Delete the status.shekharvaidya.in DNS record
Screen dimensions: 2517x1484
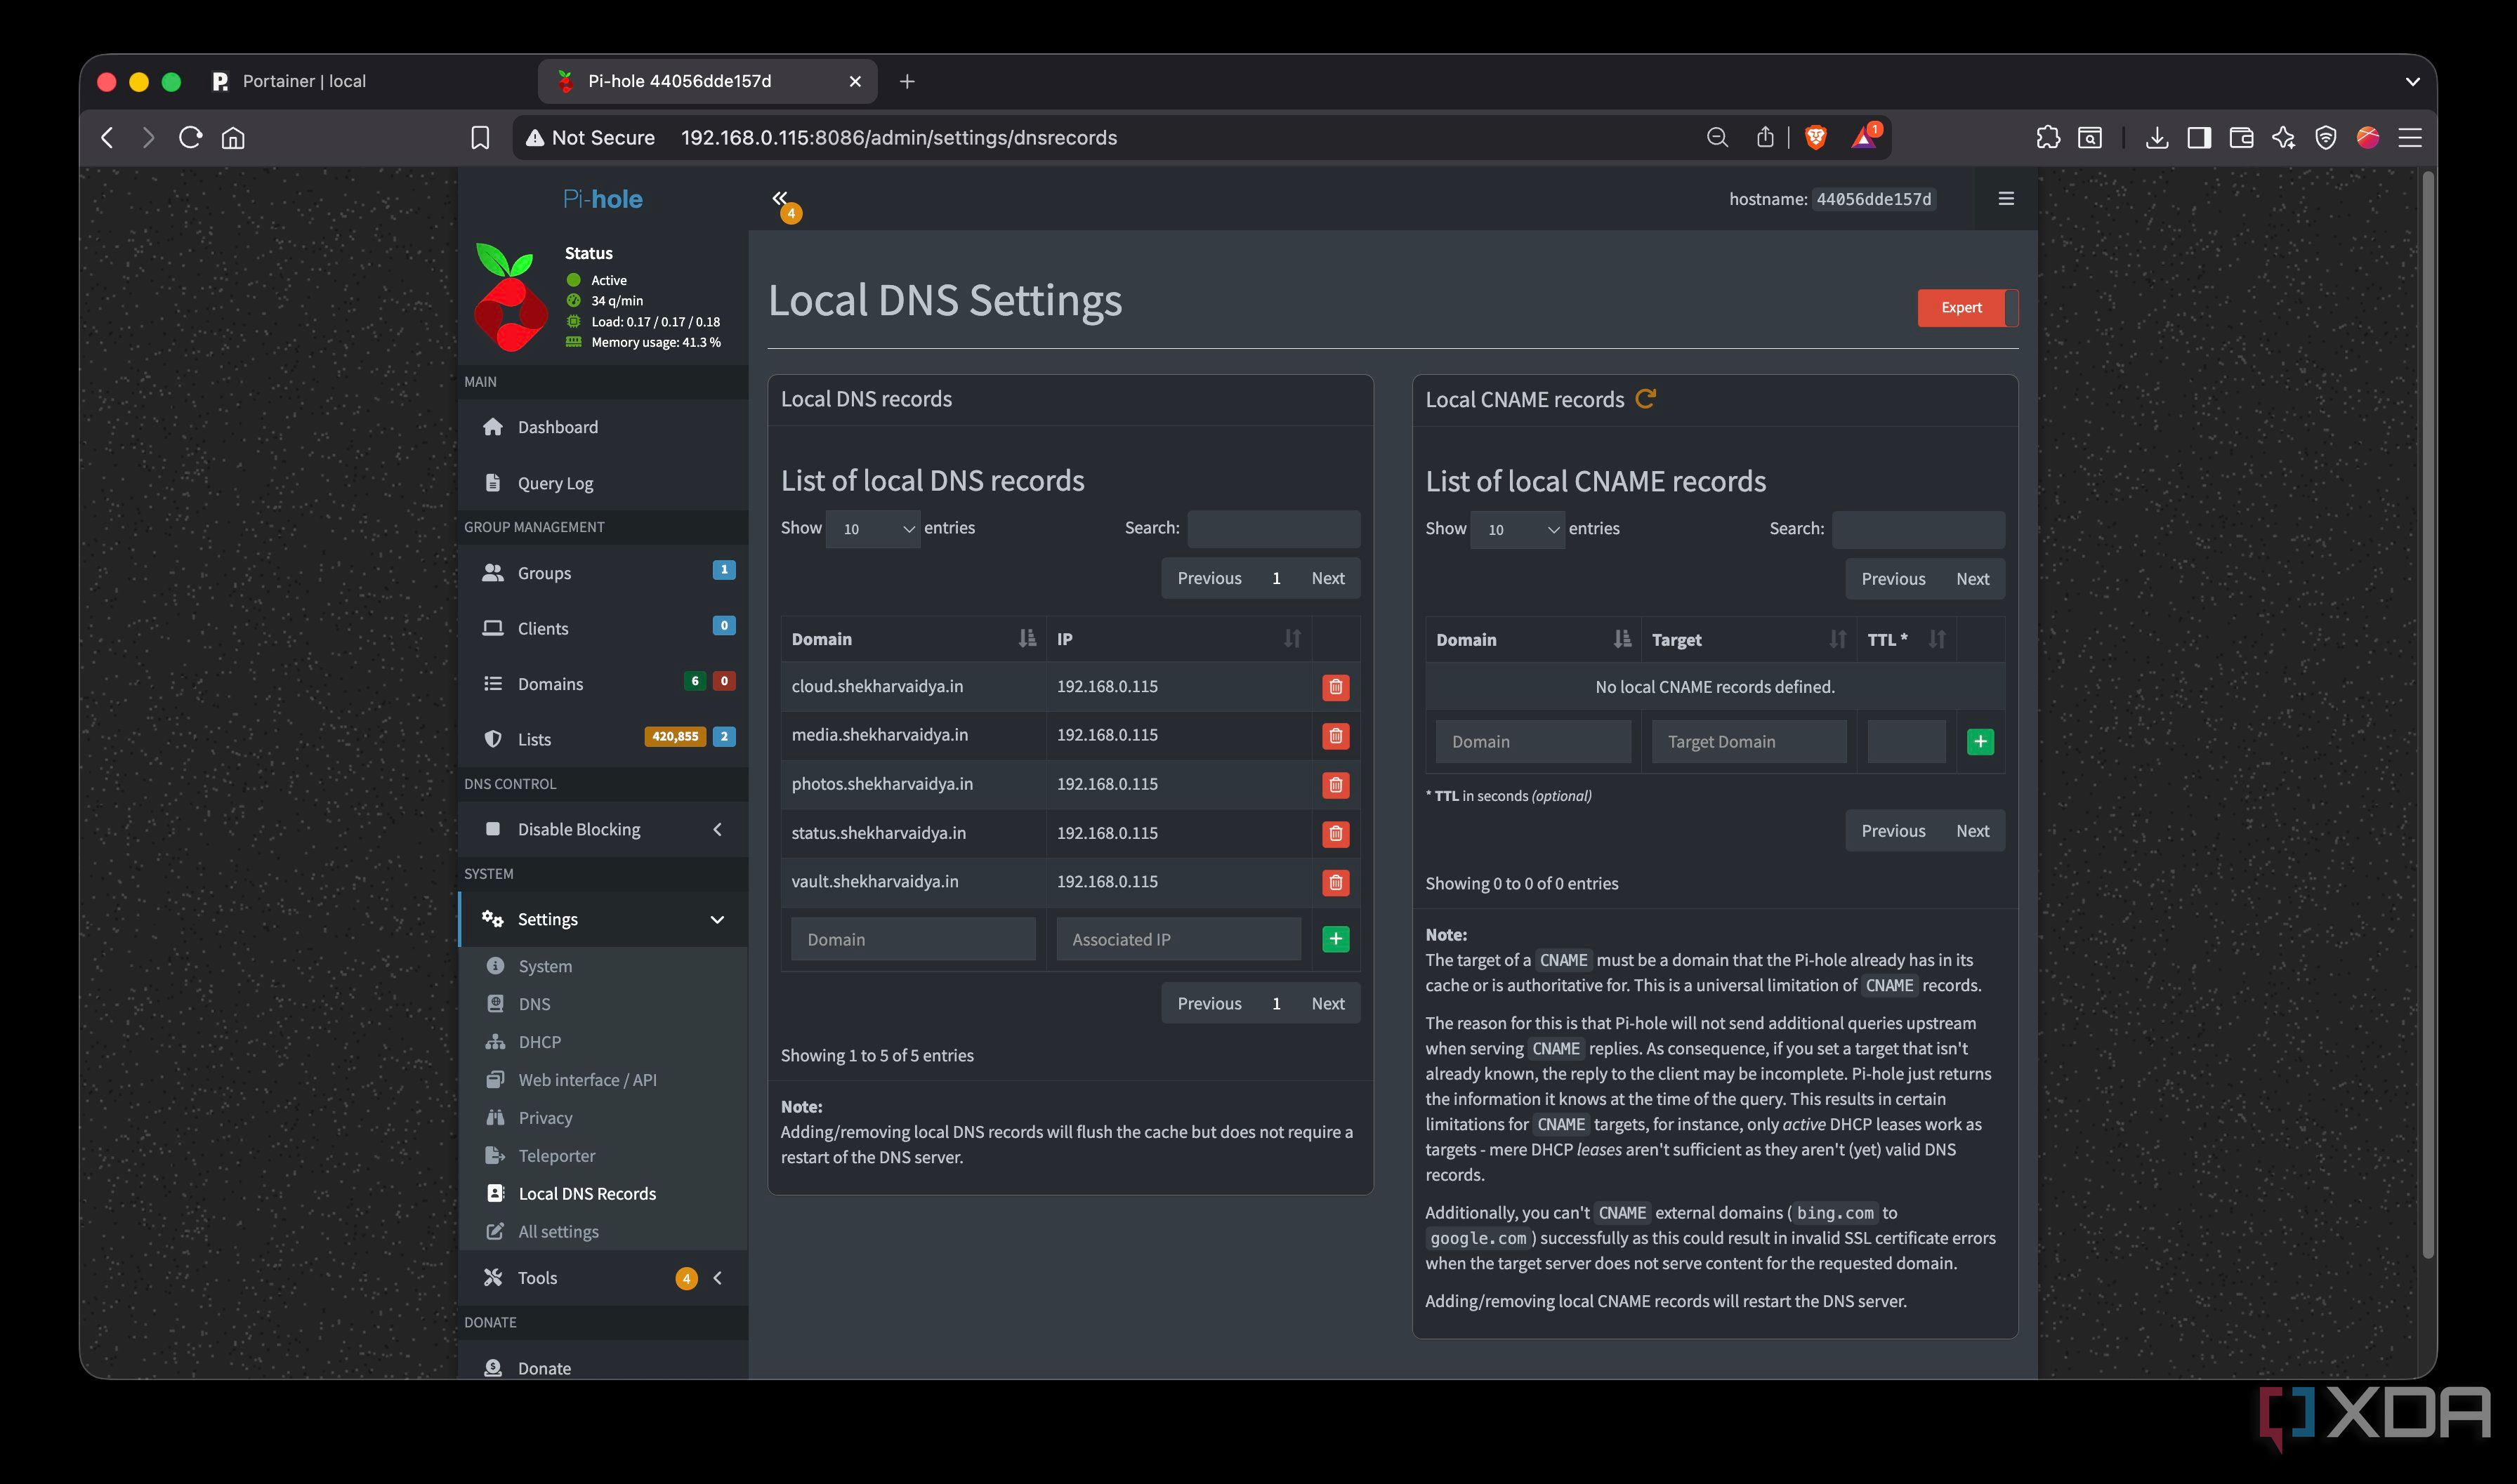pyautogui.click(x=1334, y=834)
